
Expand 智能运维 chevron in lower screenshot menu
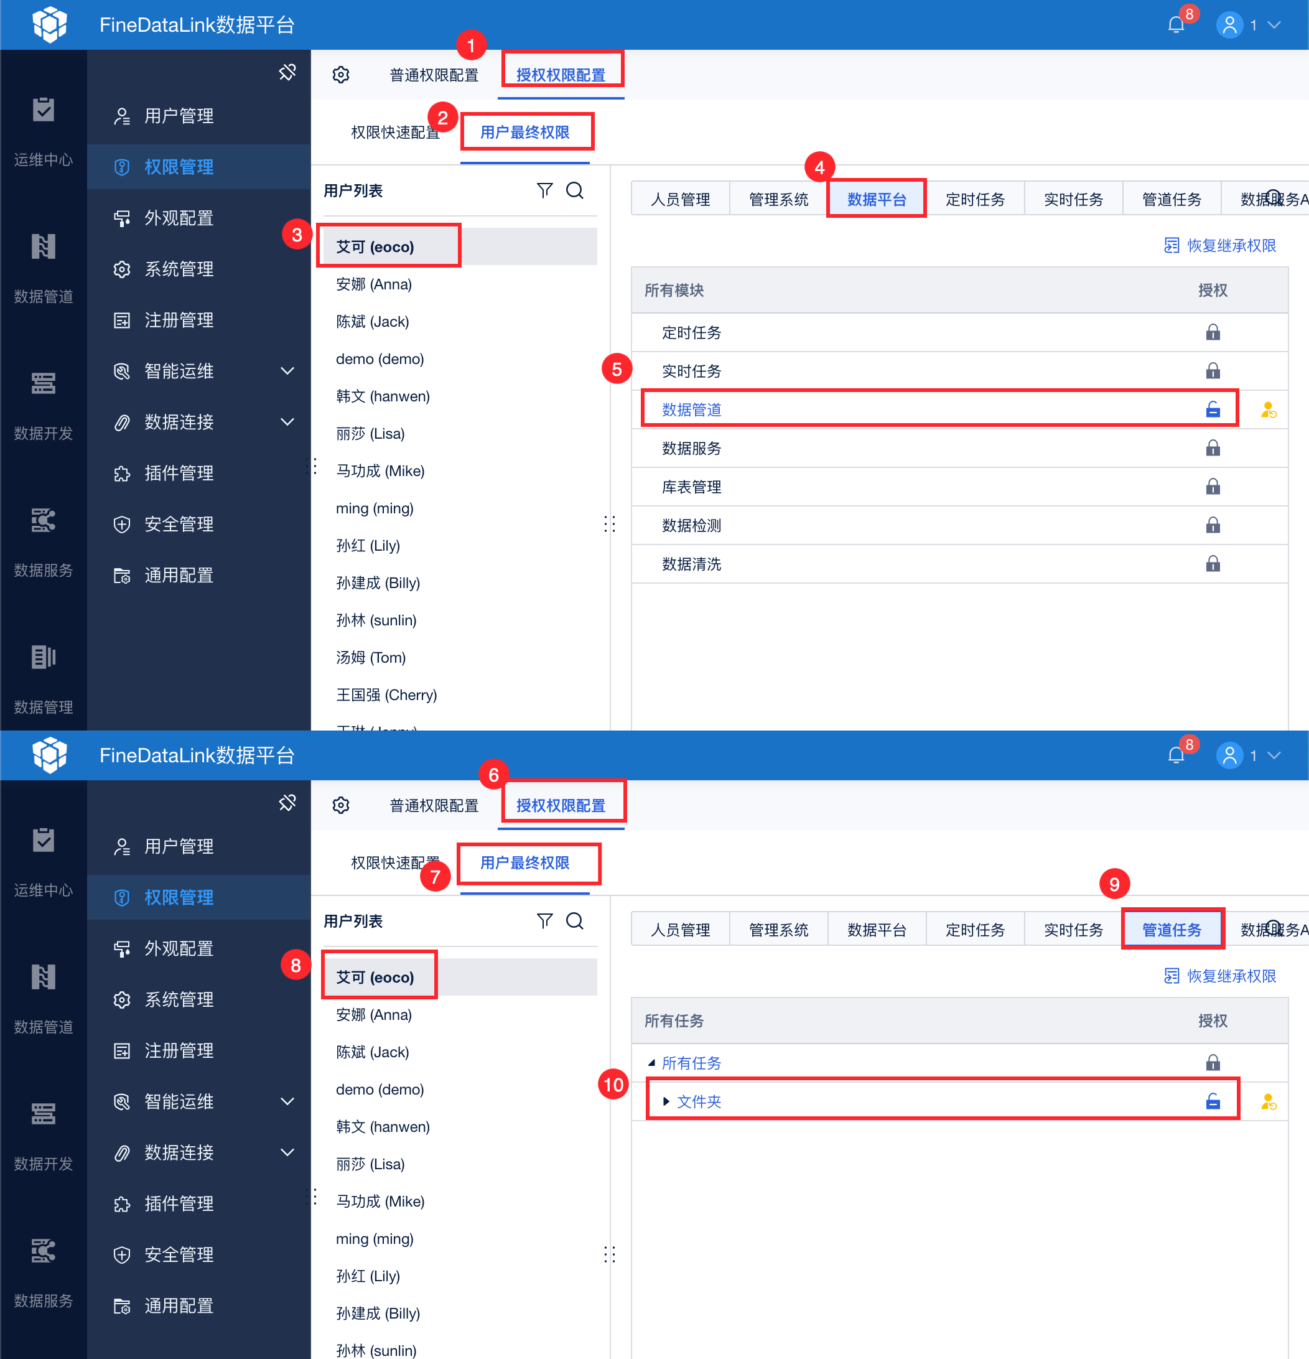[x=287, y=1101]
